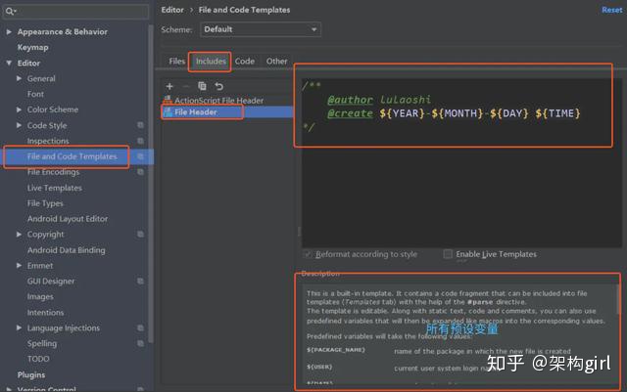Click the Description panel scrollbar

coord(618,298)
